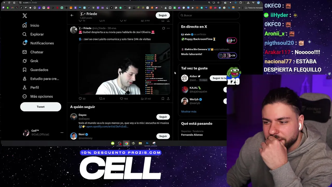This screenshot has width=332, height=187.
Task: Click the browser home icon
Action: 14,3
